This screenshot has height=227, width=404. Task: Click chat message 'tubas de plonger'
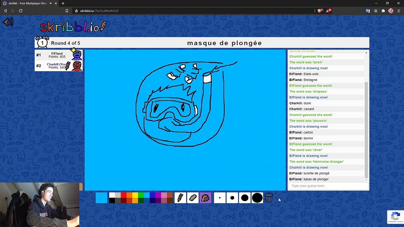(316, 179)
